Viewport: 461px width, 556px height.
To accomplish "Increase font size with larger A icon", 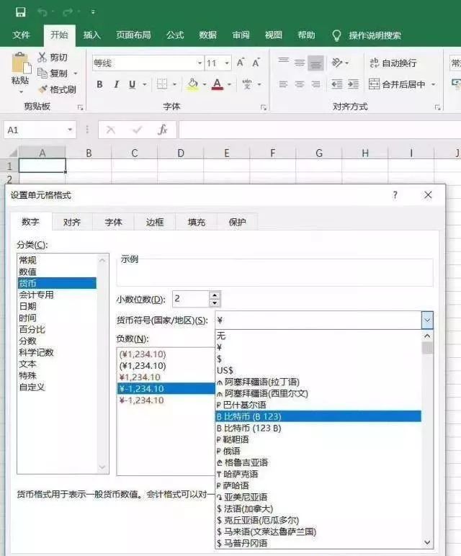I will pyautogui.click(x=240, y=63).
